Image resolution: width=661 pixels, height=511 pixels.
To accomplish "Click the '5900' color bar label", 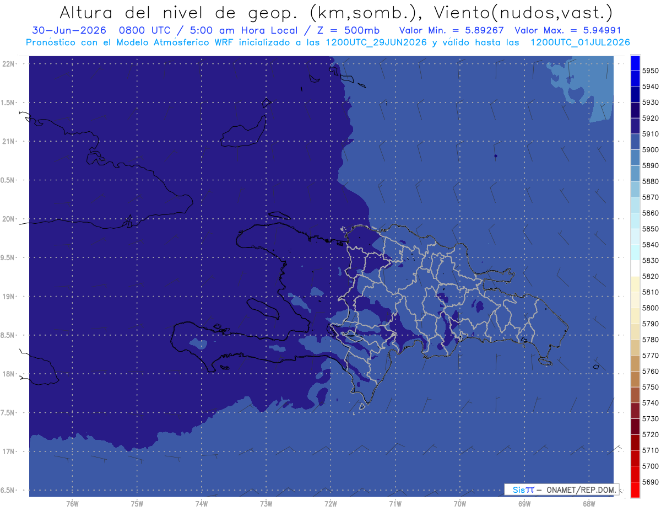I will (x=650, y=150).
